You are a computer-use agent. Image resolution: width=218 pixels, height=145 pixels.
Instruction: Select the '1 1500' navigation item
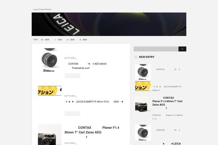click(58, 40)
